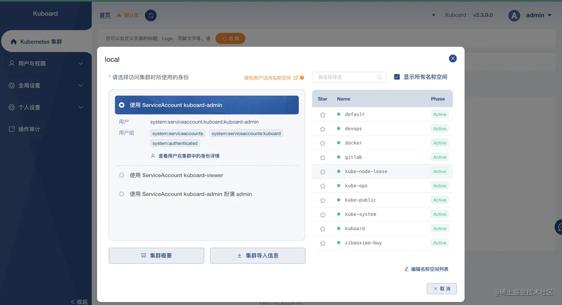Select the default namespace name
Viewport: 562px width, 305px height.
click(x=355, y=114)
